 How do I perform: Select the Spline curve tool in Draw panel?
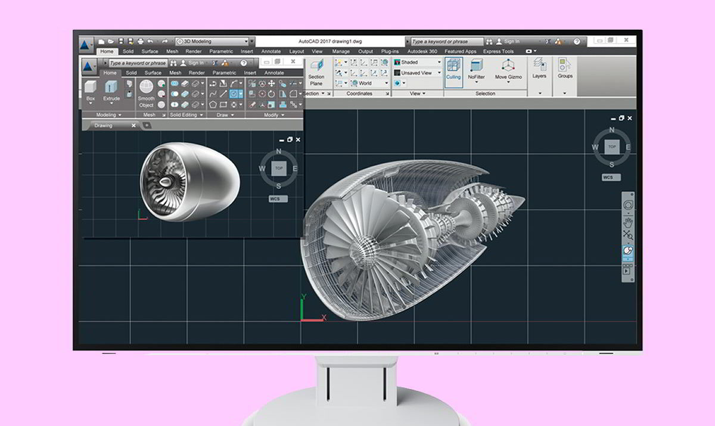tap(213, 94)
